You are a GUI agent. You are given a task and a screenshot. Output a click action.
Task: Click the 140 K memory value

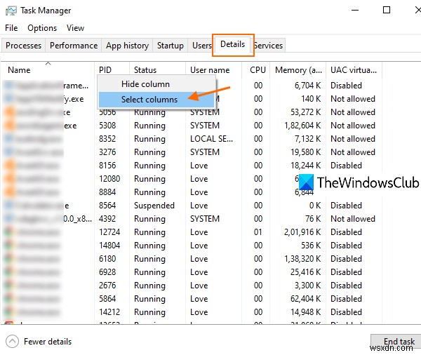click(311, 99)
